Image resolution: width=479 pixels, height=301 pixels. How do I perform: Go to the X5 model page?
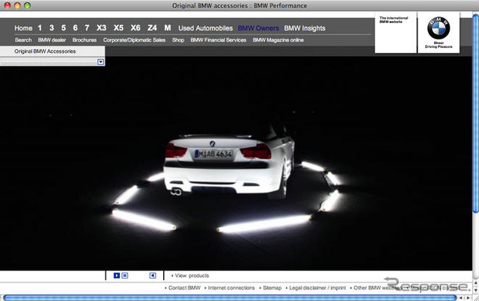pyautogui.click(x=118, y=28)
